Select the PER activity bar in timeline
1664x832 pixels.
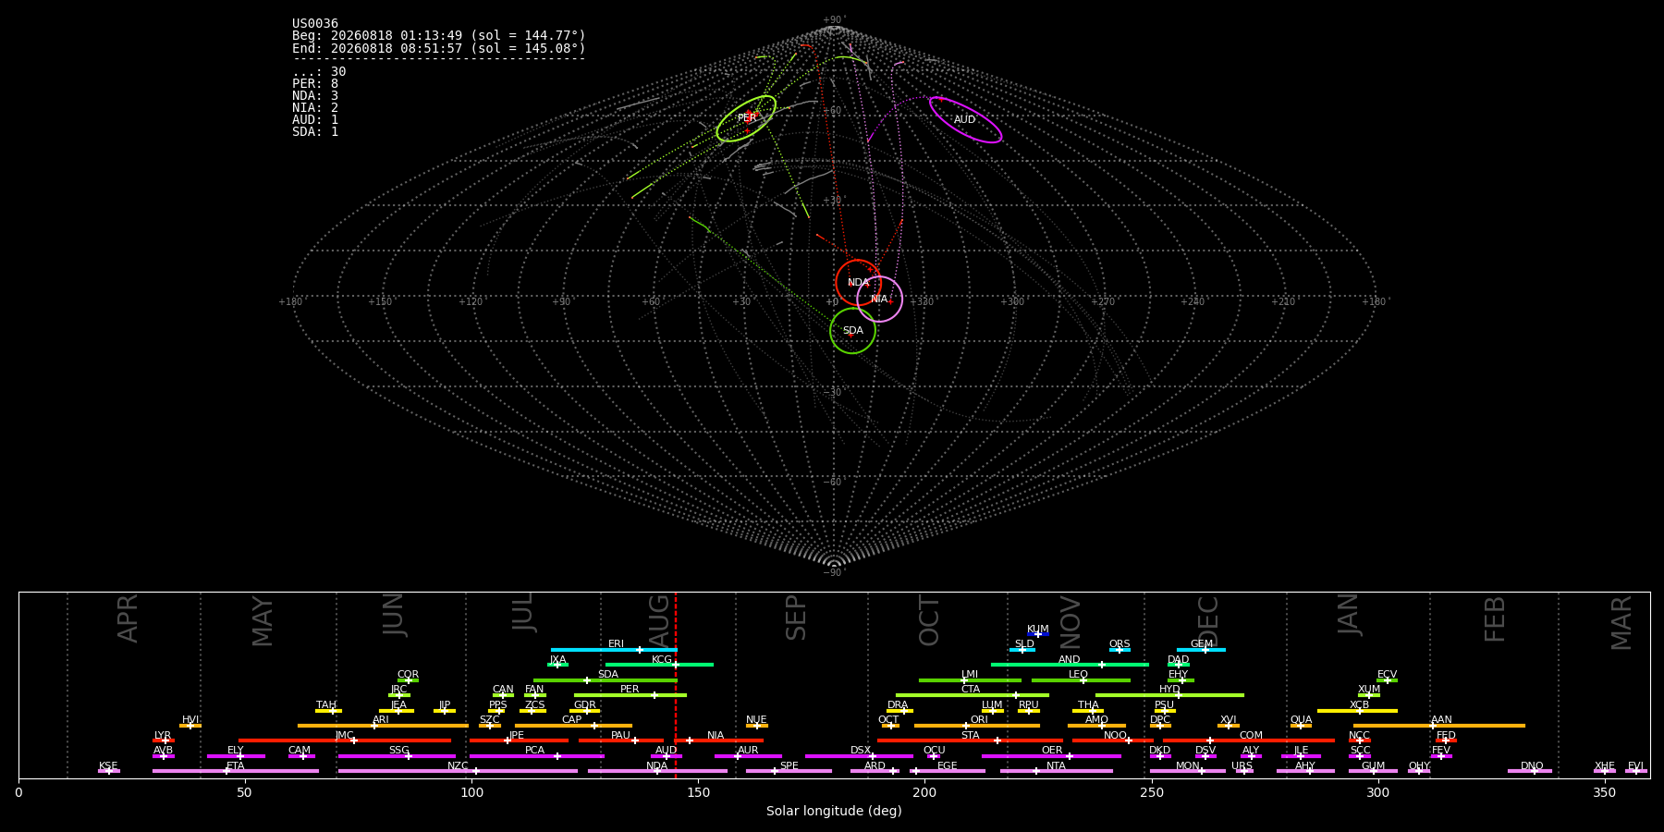pos(630,695)
